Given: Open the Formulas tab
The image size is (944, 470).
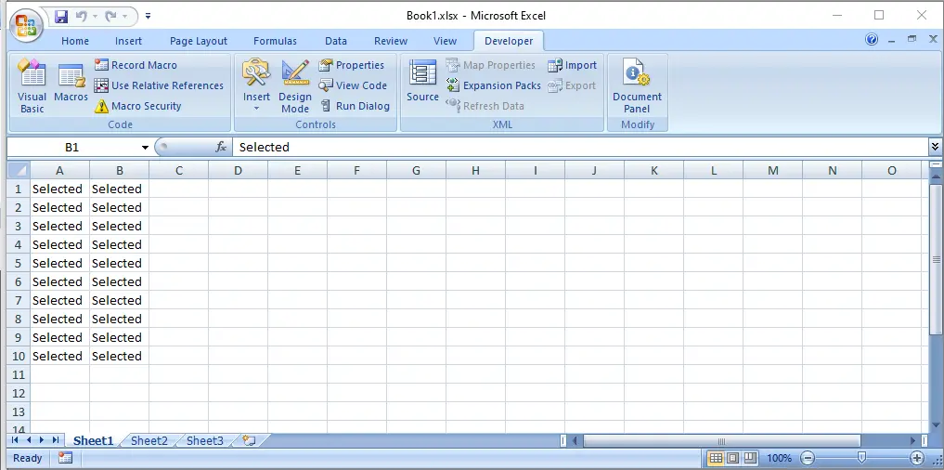Looking at the screenshot, I should pos(275,41).
